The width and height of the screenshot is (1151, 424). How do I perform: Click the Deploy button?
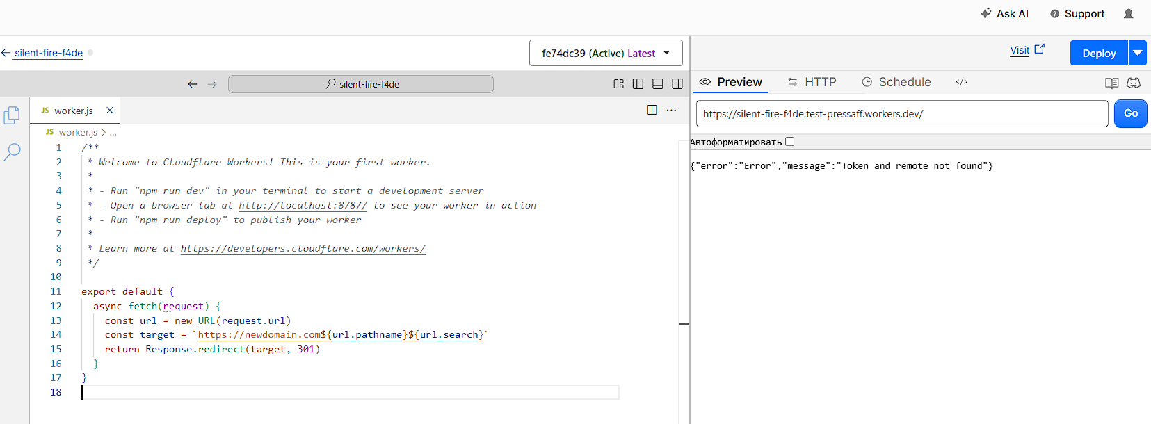coord(1099,53)
